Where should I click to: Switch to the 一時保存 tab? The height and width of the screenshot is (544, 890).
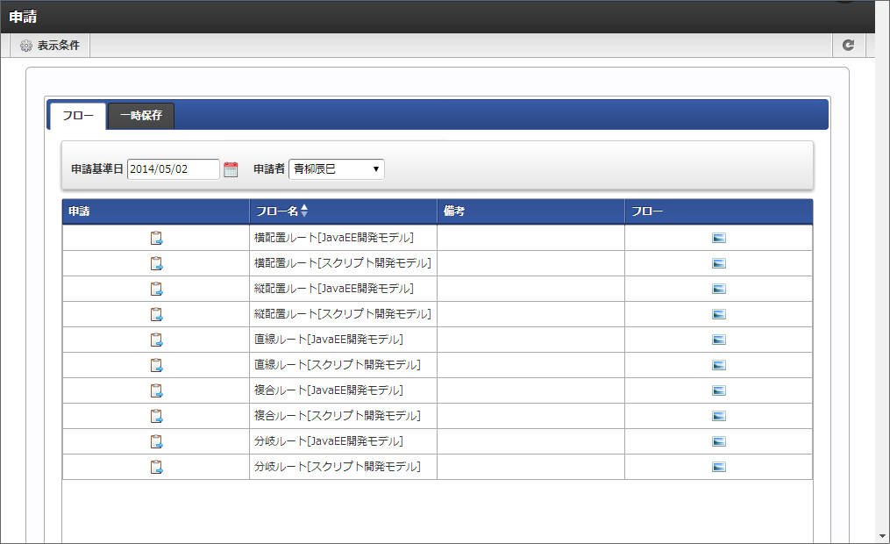(x=141, y=116)
